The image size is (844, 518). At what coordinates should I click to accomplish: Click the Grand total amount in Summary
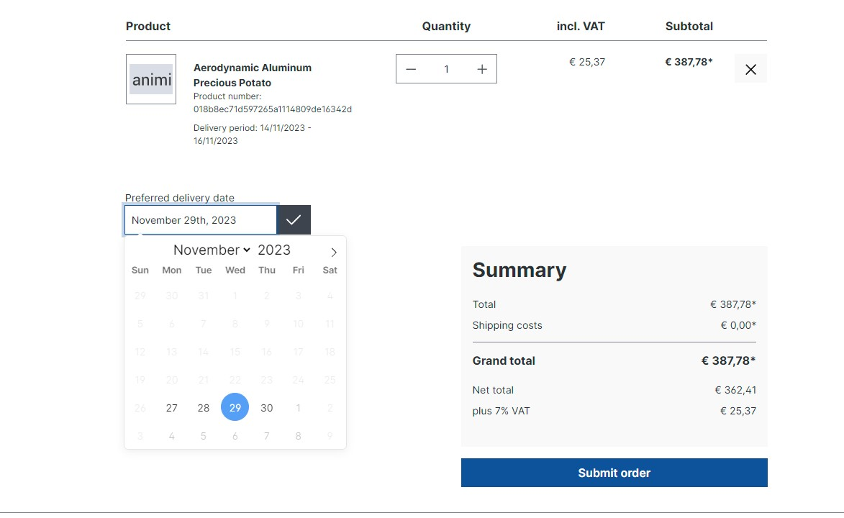pyautogui.click(x=729, y=360)
